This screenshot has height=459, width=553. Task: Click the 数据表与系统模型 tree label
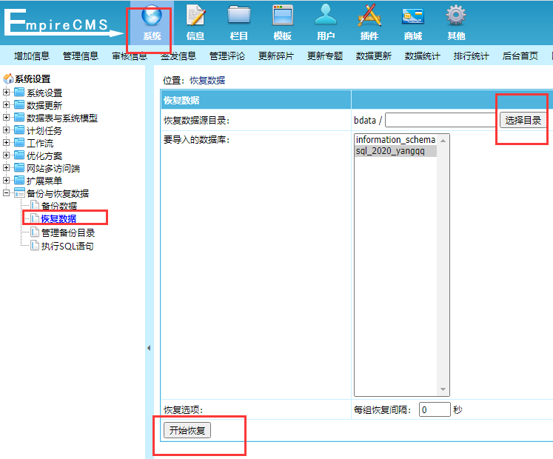62,118
